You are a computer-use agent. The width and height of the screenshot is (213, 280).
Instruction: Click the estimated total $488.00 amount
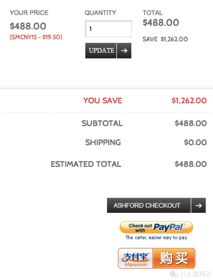click(x=191, y=164)
